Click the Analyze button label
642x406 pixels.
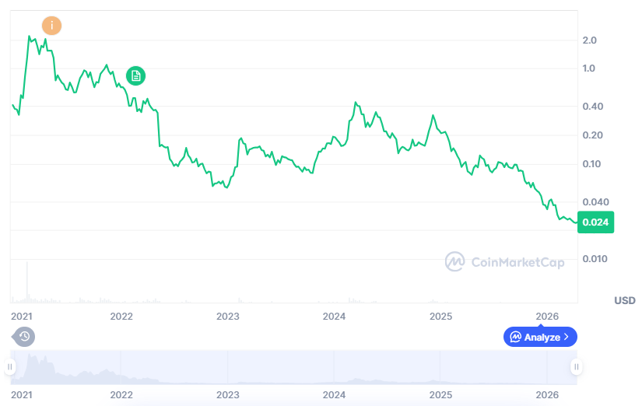pyautogui.click(x=542, y=337)
